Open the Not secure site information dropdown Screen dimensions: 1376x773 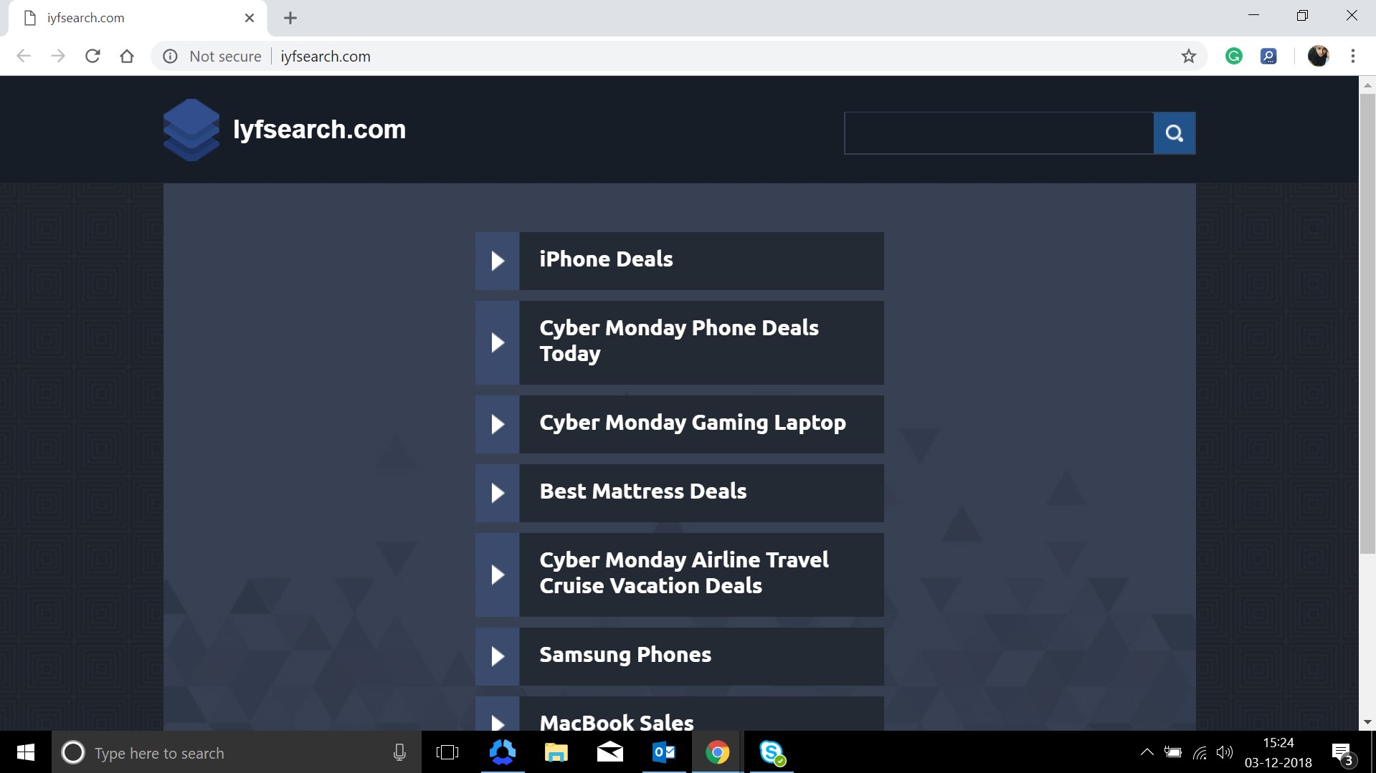[170, 56]
